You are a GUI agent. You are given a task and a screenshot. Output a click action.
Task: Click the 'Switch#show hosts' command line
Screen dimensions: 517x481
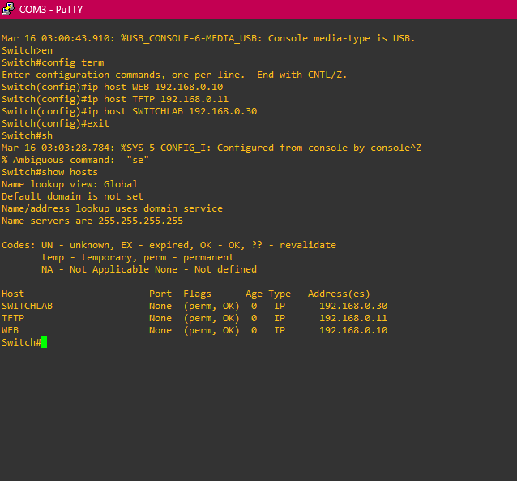pyautogui.click(x=49, y=172)
